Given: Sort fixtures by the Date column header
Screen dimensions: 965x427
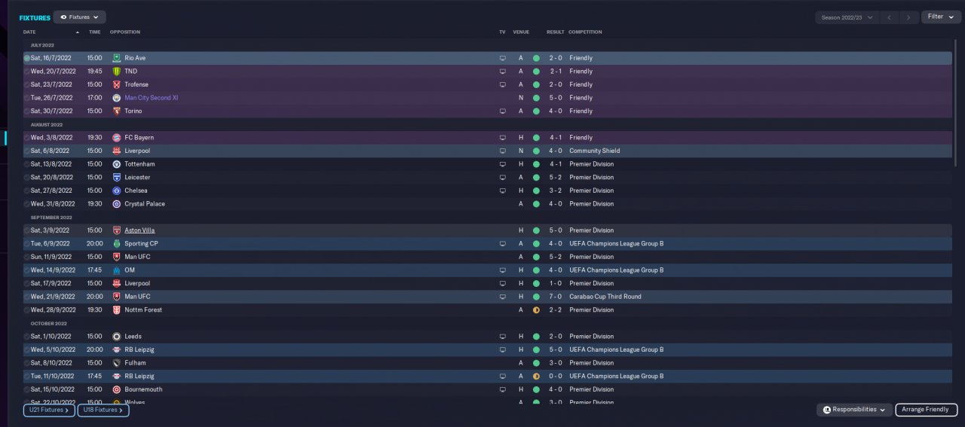Looking at the screenshot, I should (x=29, y=32).
